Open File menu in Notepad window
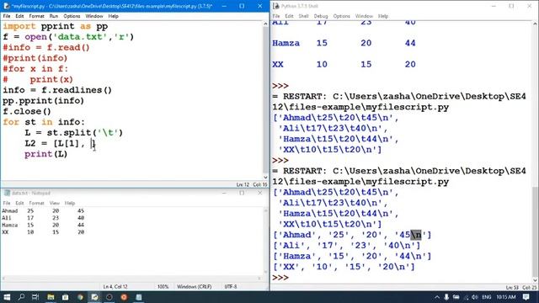Screen dimensions: 539x303 [x=7, y=203]
